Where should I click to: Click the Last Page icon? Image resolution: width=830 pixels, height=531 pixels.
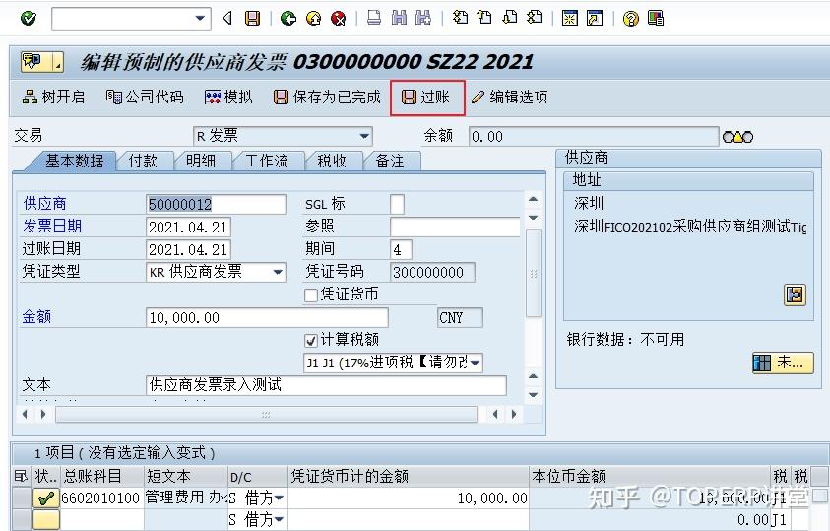(x=535, y=18)
